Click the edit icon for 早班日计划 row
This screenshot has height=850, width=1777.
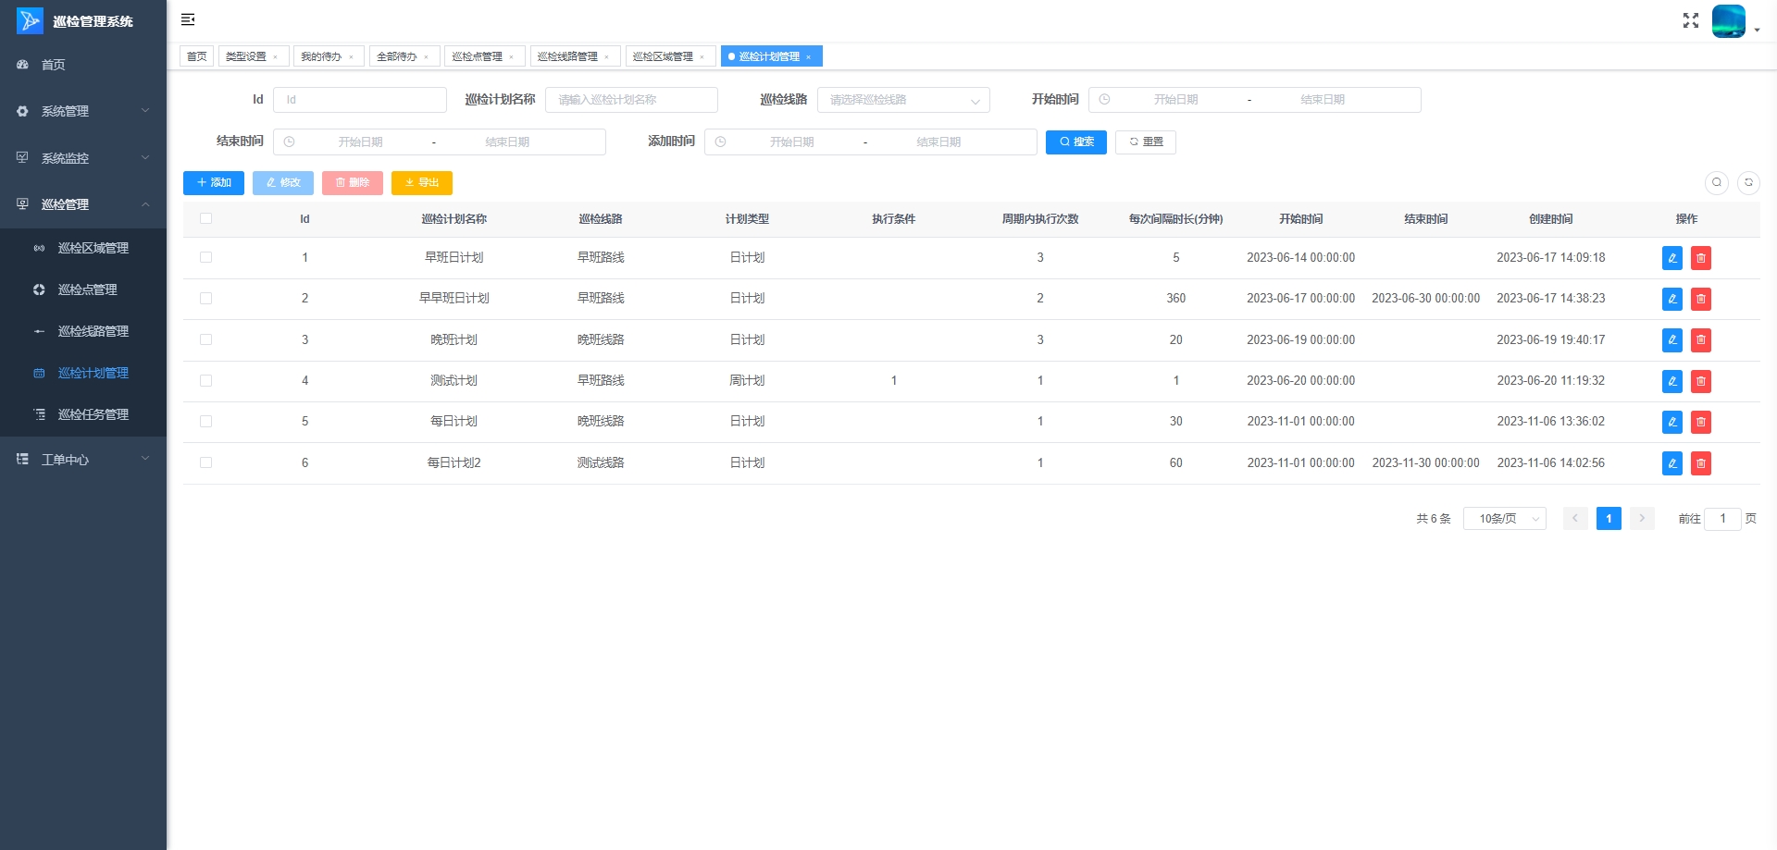point(1671,258)
